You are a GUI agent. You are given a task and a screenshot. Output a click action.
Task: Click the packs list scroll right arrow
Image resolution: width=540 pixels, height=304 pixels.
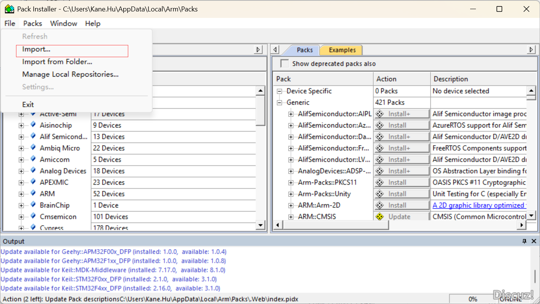pos(522,226)
